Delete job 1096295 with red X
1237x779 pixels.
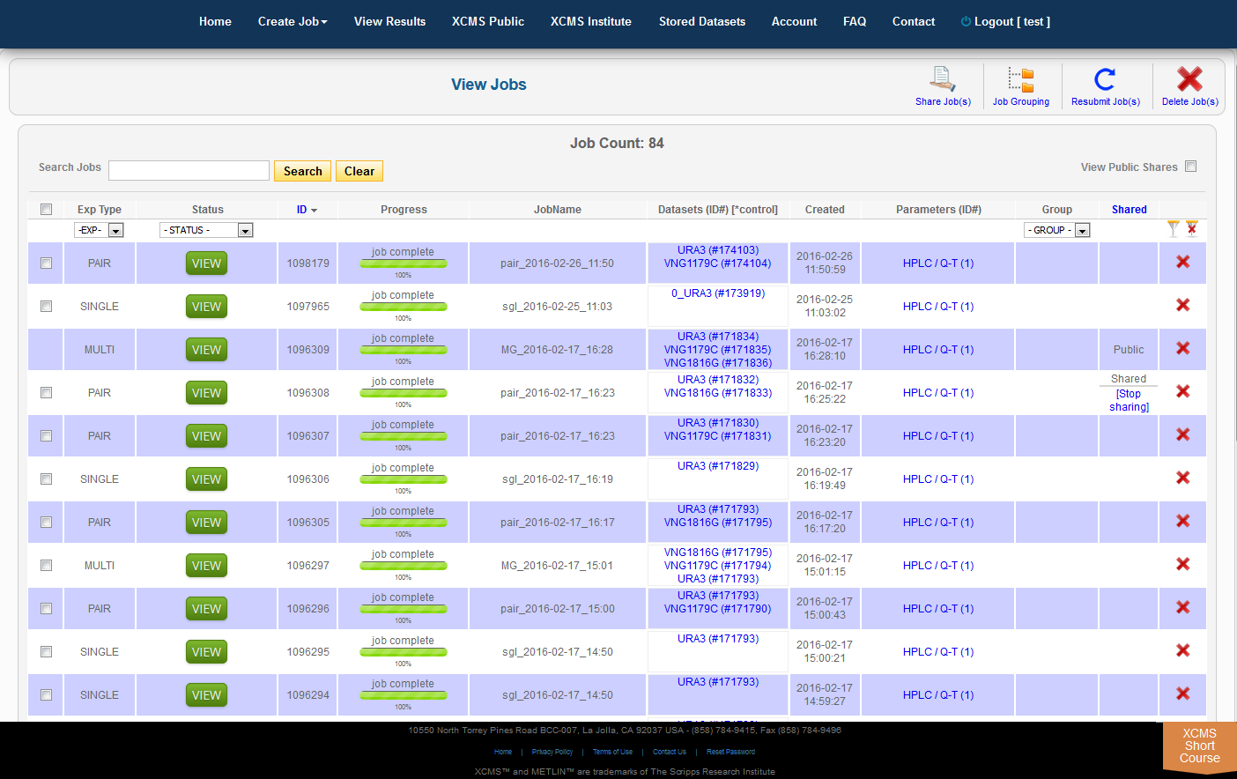[x=1183, y=650]
